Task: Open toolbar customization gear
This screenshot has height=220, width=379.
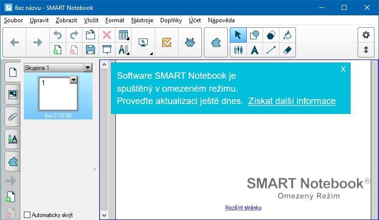Action: (x=366, y=35)
